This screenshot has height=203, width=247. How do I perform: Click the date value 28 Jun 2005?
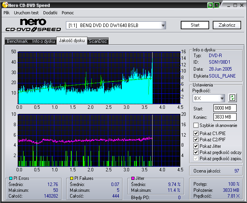220,69
